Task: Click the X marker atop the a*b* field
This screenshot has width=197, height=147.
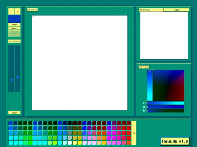Action: [153, 70]
